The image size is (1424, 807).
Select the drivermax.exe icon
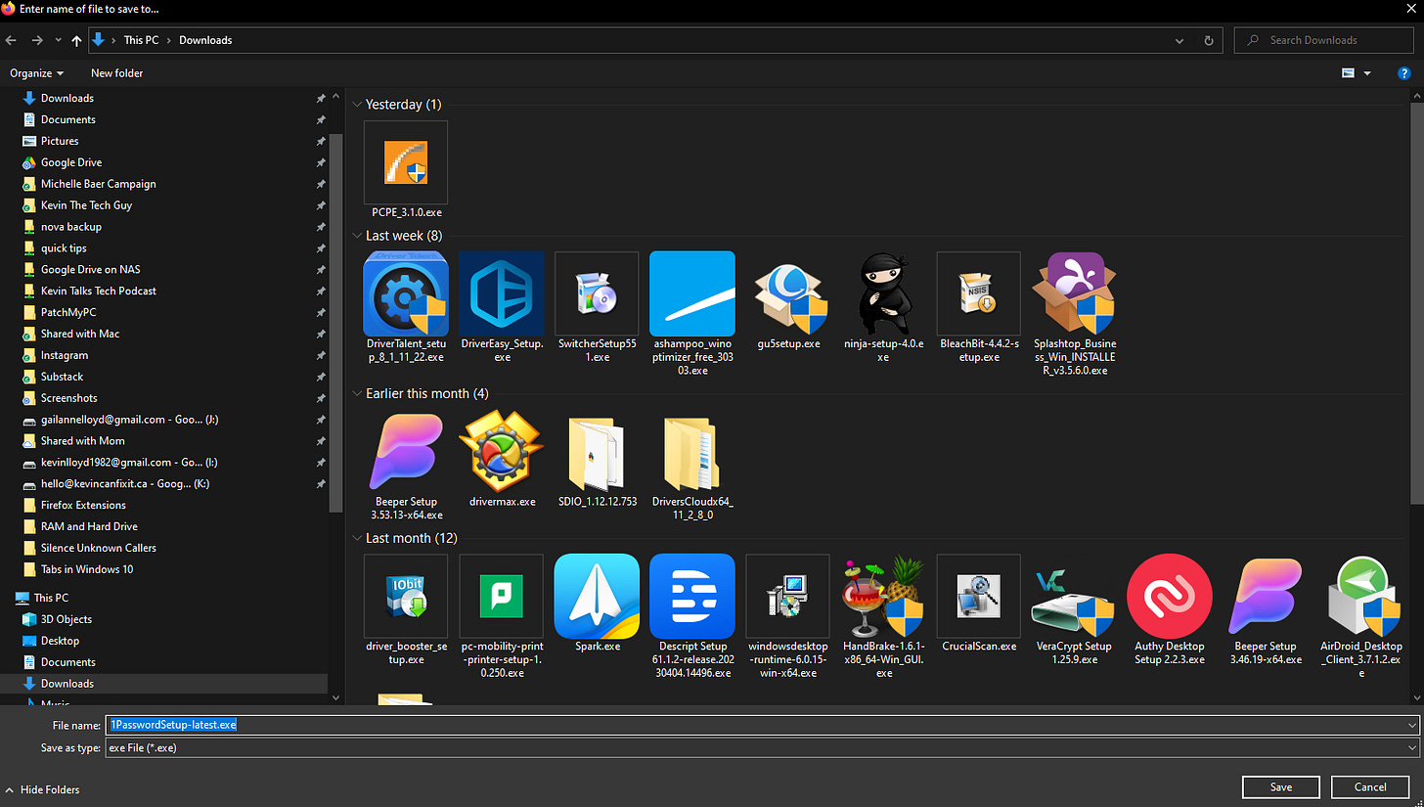[501, 452]
